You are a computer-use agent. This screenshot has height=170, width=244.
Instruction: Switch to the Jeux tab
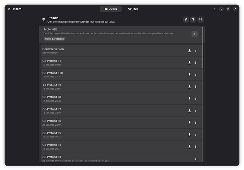[x=133, y=9]
